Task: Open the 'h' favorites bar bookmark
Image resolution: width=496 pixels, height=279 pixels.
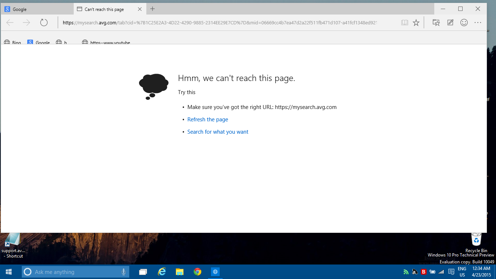Action: [62, 42]
